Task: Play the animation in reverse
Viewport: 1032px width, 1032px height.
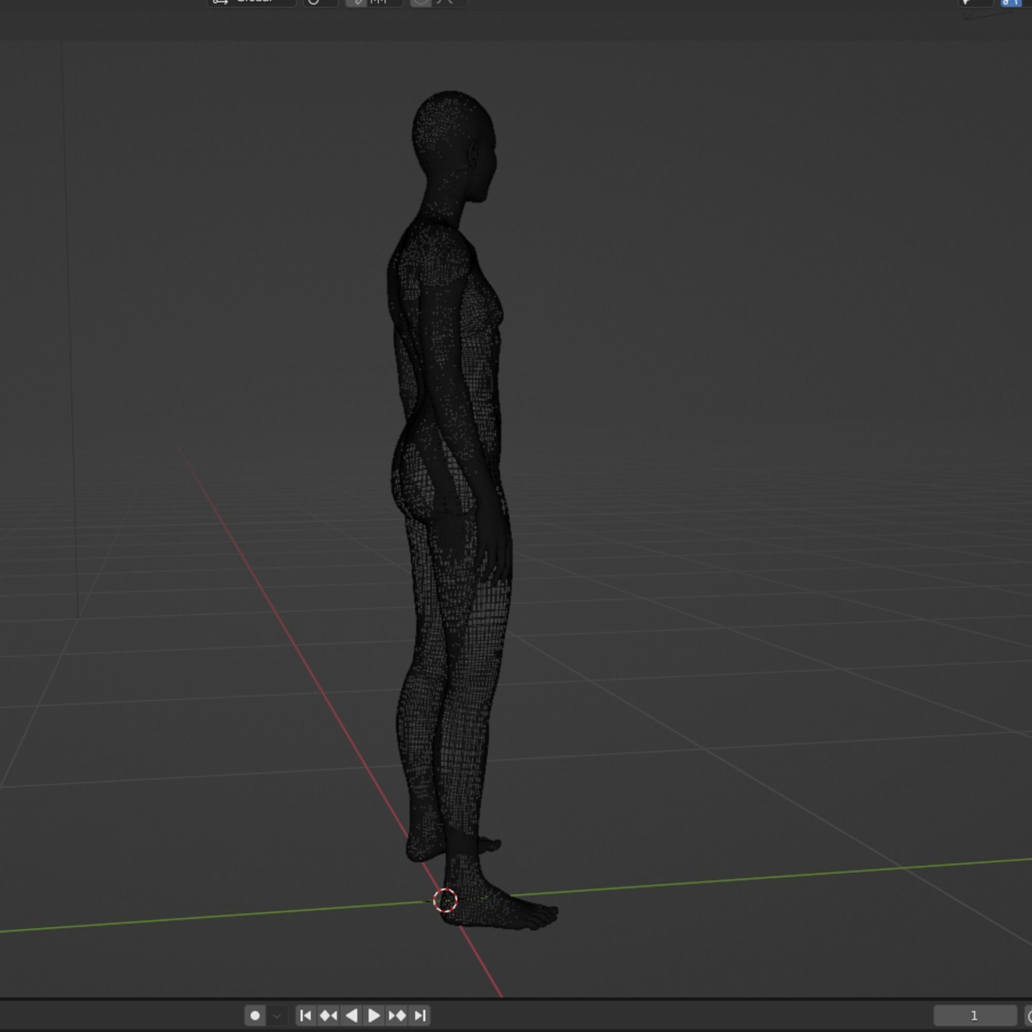Action: tap(351, 1015)
